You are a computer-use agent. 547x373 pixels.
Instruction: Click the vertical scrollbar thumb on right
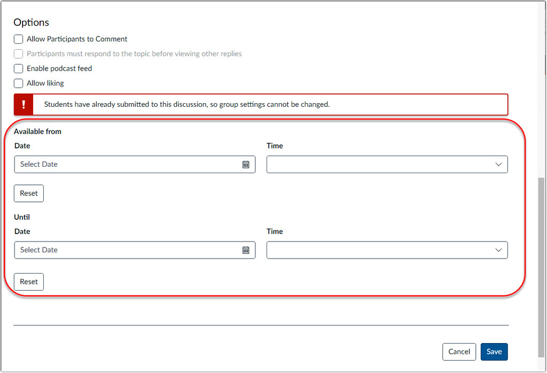pos(542,267)
